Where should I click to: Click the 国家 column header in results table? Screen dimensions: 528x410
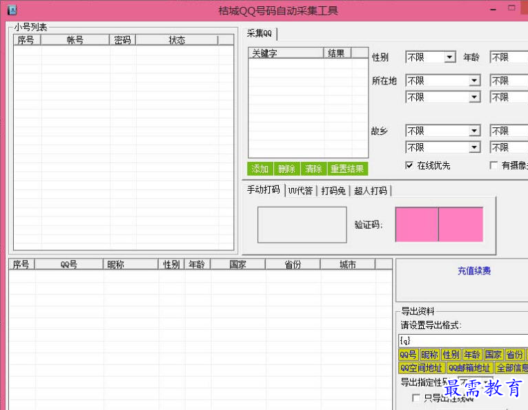click(x=237, y=264)
